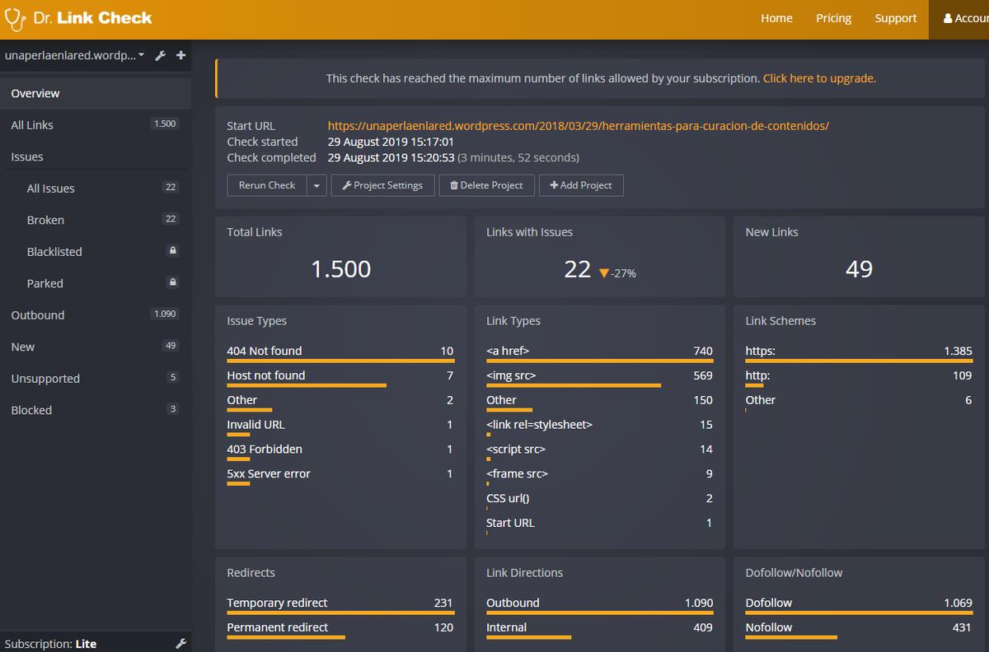989x652 pixels.
Task: Expand the Rerun Check dropdown arrow
Action: (316, 185)
